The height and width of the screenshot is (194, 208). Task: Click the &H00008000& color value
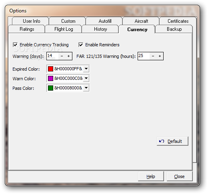(x=68, y=88)
